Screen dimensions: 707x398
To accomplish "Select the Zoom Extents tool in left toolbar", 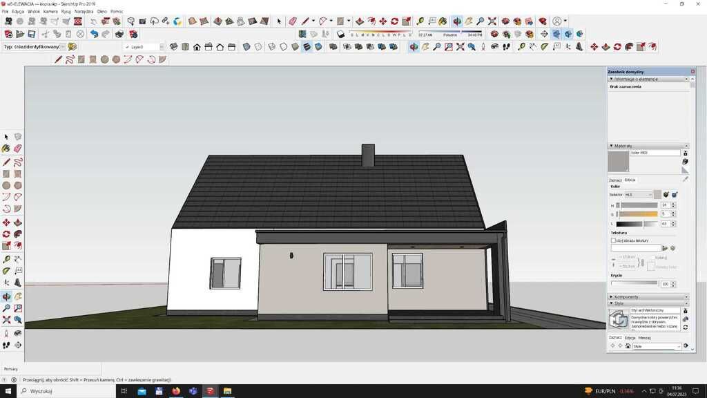I will 6,320.
